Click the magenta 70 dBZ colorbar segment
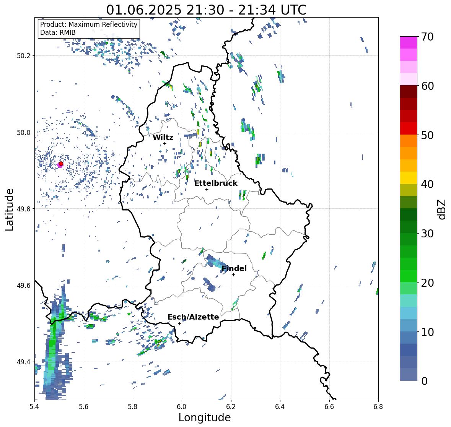The width and height of the screenshot is (451, 427). [x=409, y=42]
